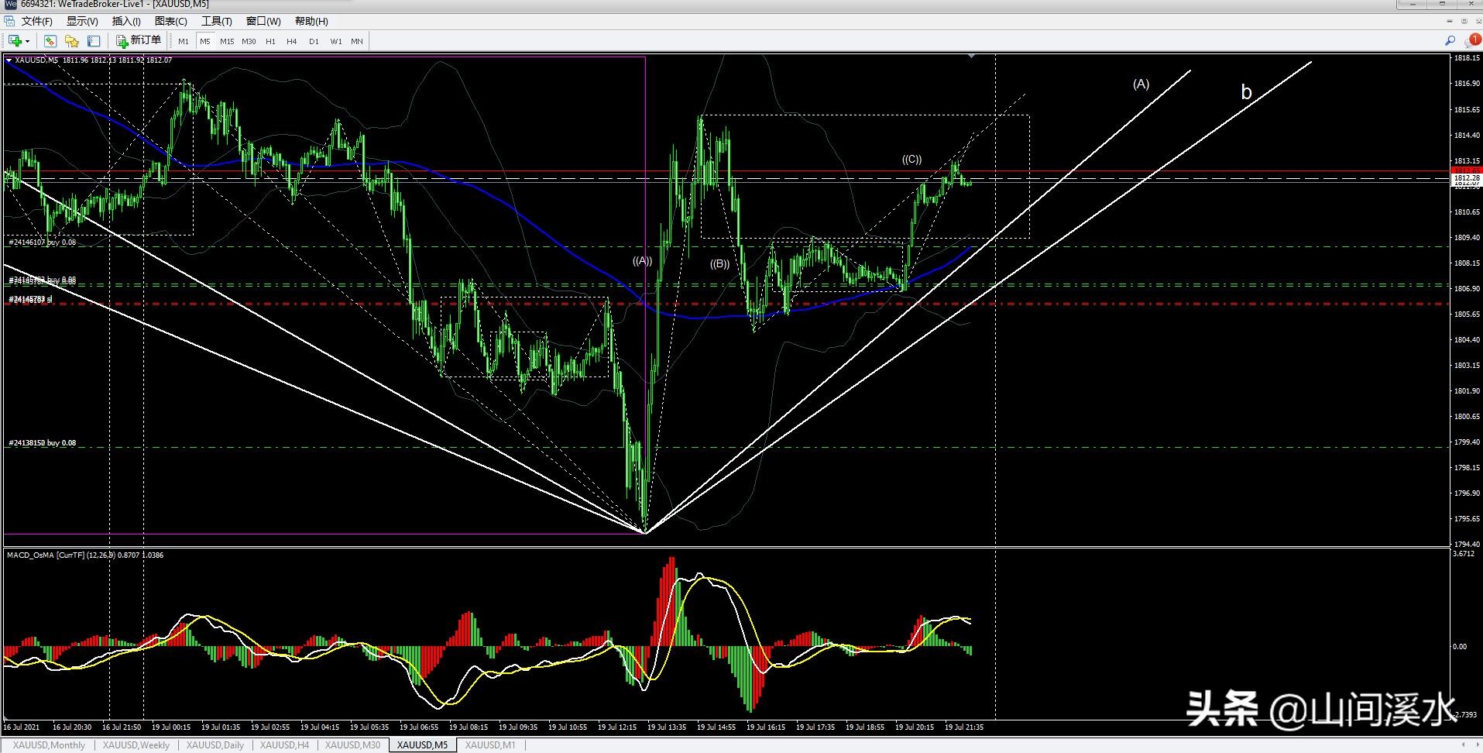Switch to the XAUUSD,Monthly chart tab
Viewport: 1483px width, 753px height.
tap(49, 745)
